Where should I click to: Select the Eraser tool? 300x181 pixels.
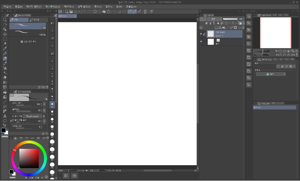[5, 77]
